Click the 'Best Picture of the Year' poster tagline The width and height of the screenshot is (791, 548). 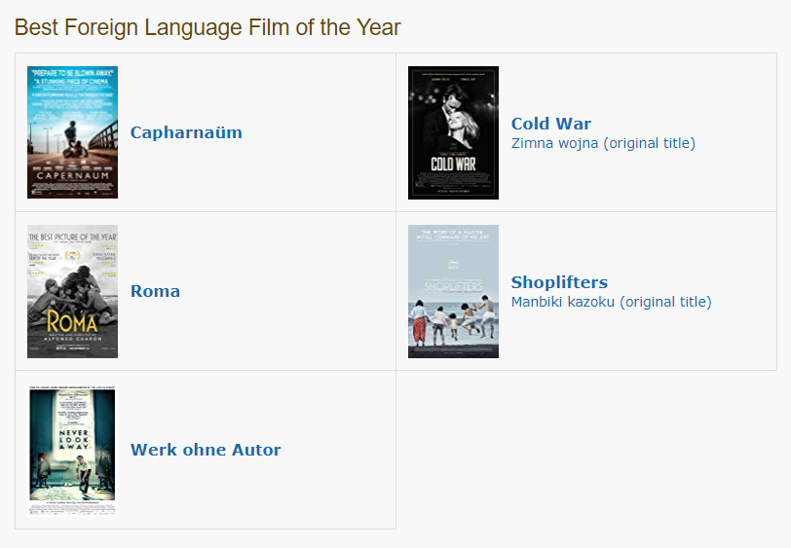tap(72, 237)
